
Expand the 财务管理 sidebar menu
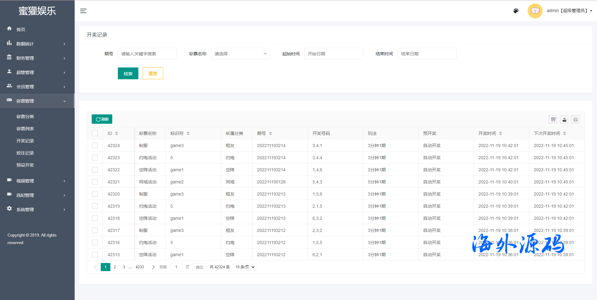pyautogui.click(x=37, y=58)
